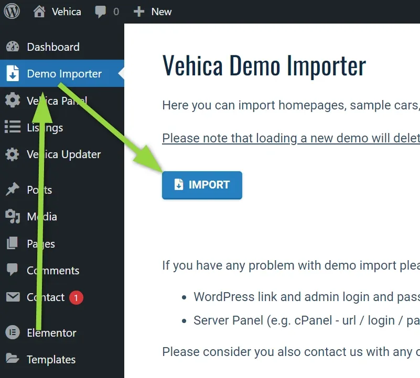Open the New content menu
420x378 pixels.
pyautogui.click(x=161, y=12)
